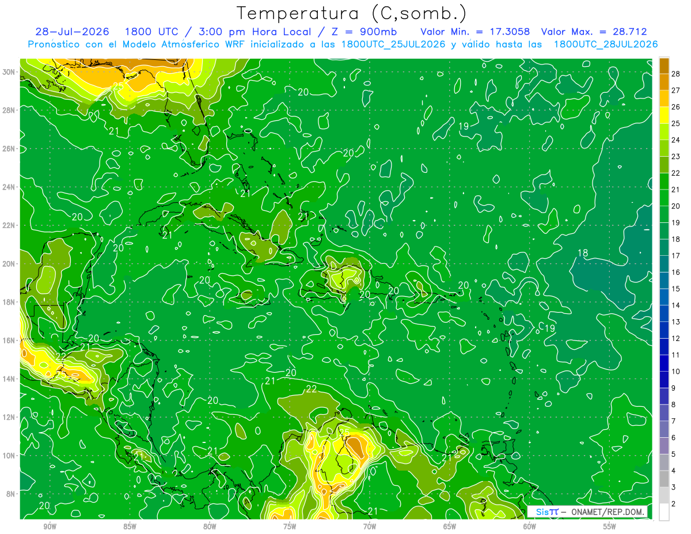
Task: Click the '90W' longitude axis label
Action: tap(50, 527)
